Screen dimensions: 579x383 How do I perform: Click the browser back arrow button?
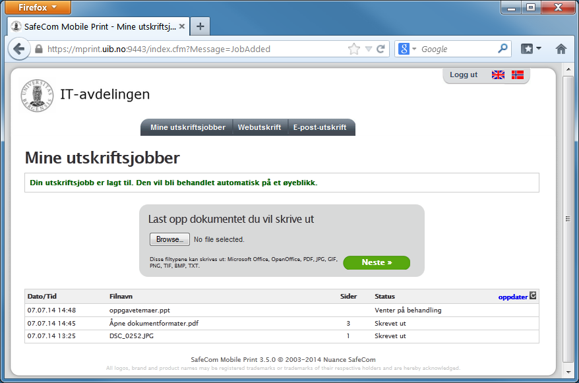point(18,49)
